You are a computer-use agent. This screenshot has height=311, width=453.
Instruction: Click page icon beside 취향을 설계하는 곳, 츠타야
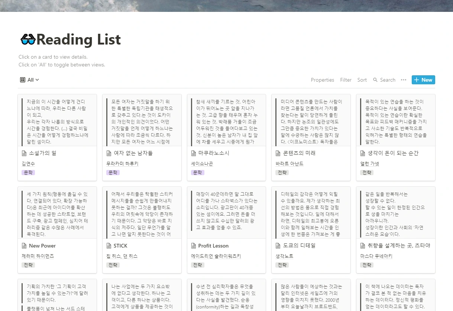click(363, 246)
